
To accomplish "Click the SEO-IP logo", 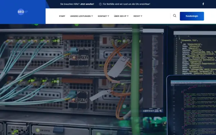I will pos(23,12).
